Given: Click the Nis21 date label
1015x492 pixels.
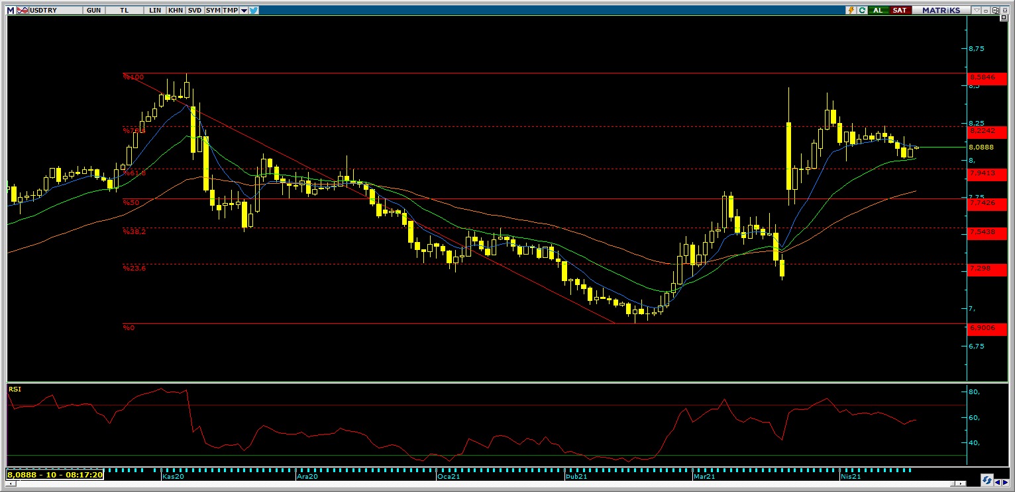Looking at the screenshot, I should click(851, 476).
